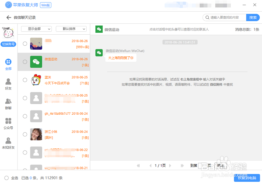Click the 2018-06-26 13:41:51 timestamp

pyautogui.click(x=180, y=42)
